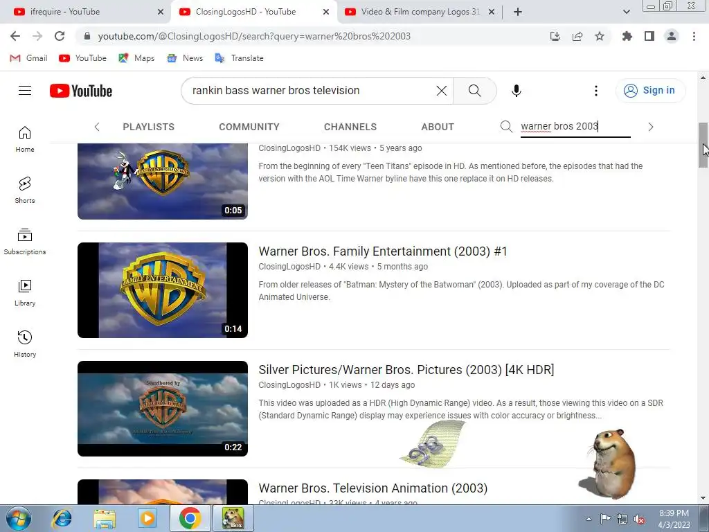Open the Box hamster app in taskbar

click(x=233, y=518)
